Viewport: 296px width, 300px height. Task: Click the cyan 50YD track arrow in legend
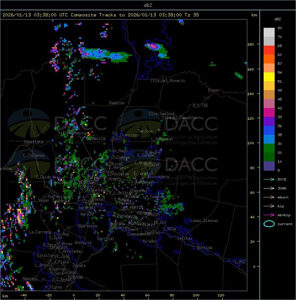tap(269, 180)
